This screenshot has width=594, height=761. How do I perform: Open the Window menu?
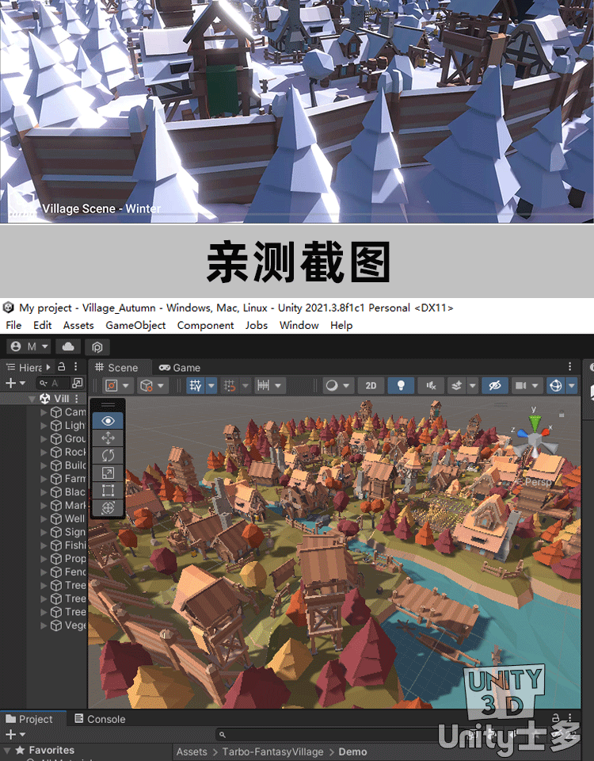(x=299, y=325)
